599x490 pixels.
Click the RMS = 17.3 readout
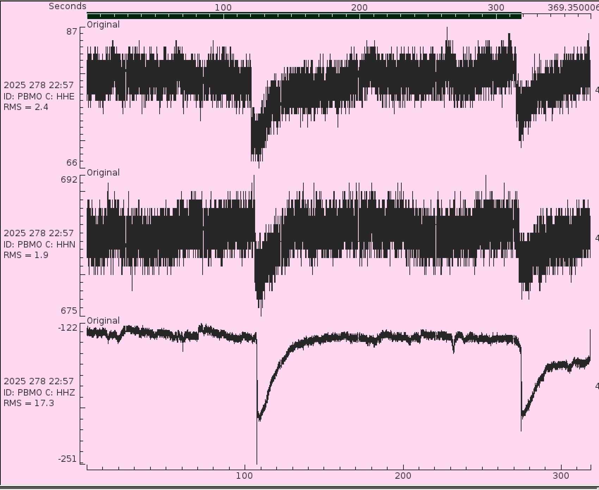click(x=29, y=403)
